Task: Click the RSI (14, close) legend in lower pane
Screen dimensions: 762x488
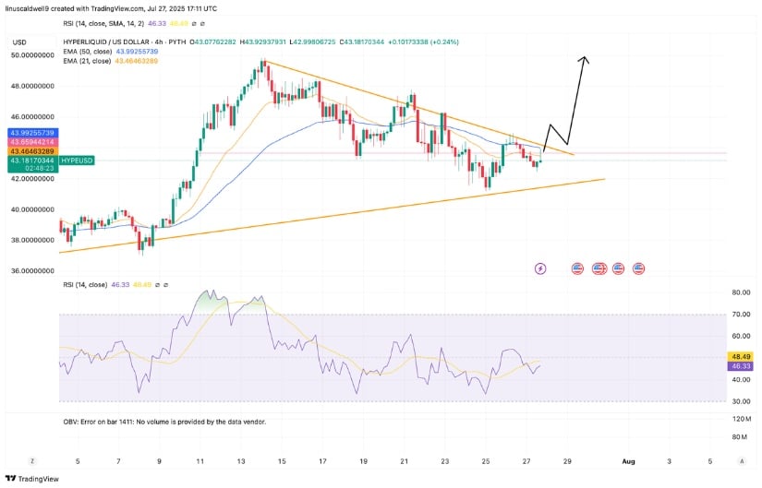Action: coord(85,285)
